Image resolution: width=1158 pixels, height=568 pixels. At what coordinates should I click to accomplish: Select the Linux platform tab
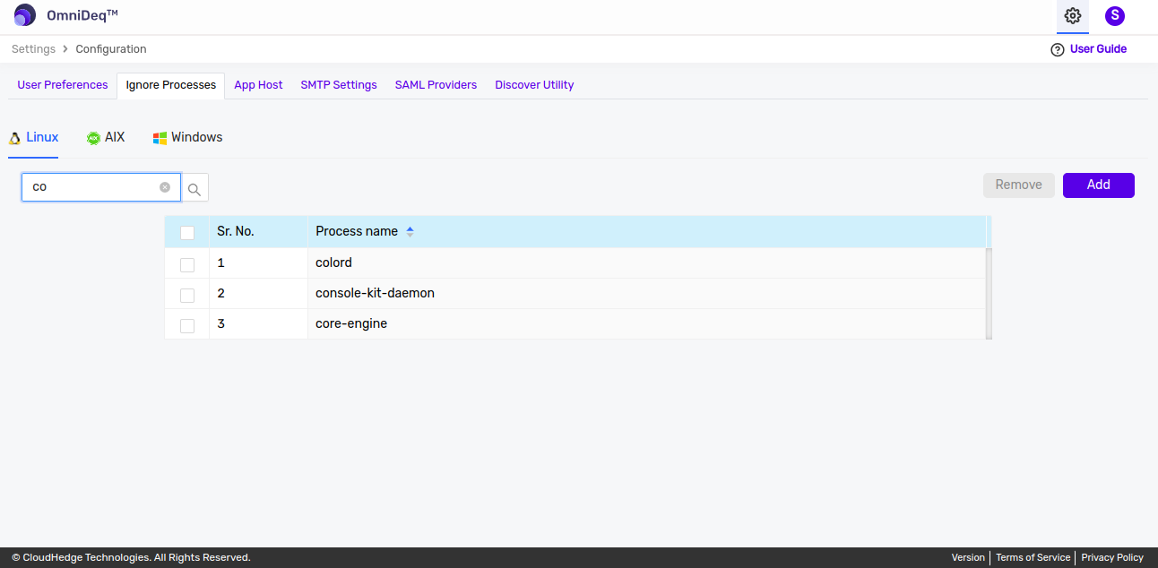[33, 138]
